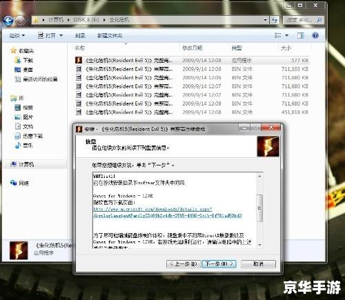Expand the view options dropdown arrow
Screen dimensions: 345x300
[286, 35]
